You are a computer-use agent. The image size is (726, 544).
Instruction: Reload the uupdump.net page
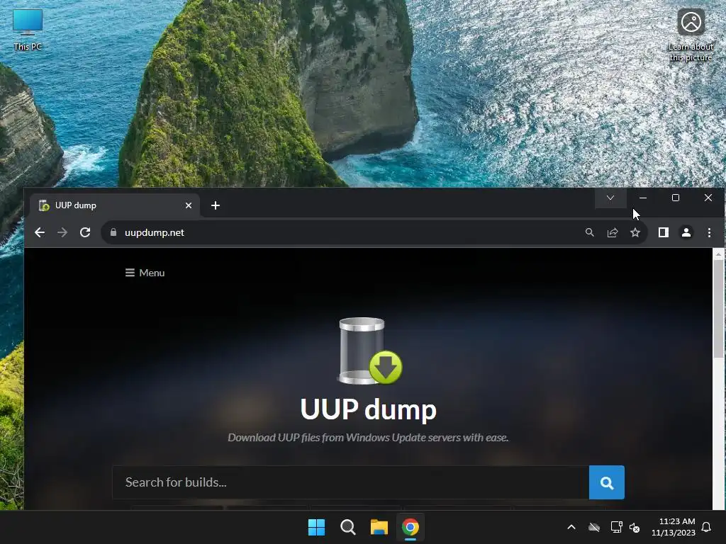85,232
